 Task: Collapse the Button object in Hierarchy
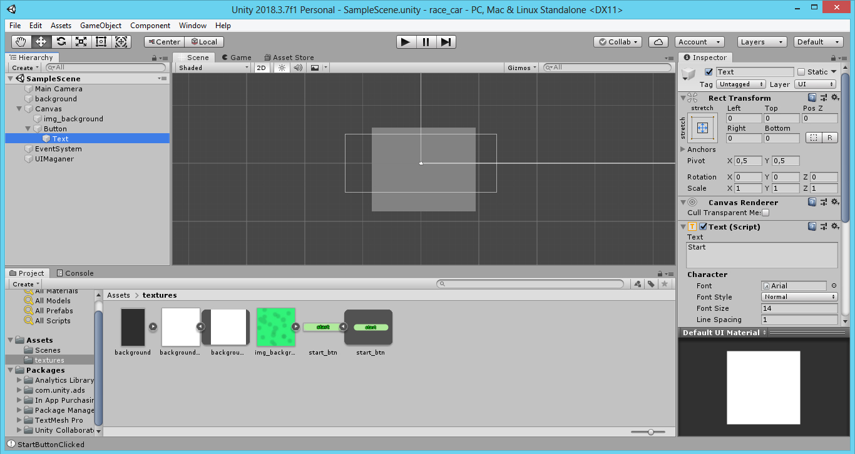[28, 129]
